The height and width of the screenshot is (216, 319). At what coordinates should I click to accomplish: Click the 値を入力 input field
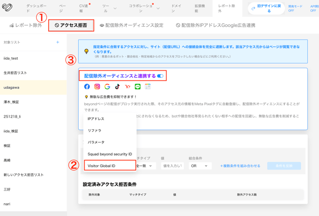click(x=172, y=166)
